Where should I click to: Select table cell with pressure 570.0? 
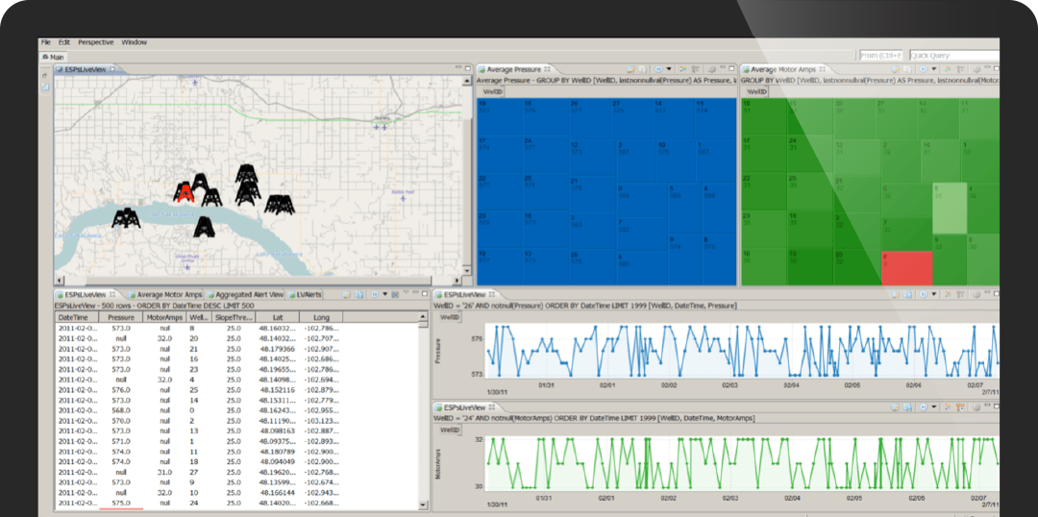121,420
